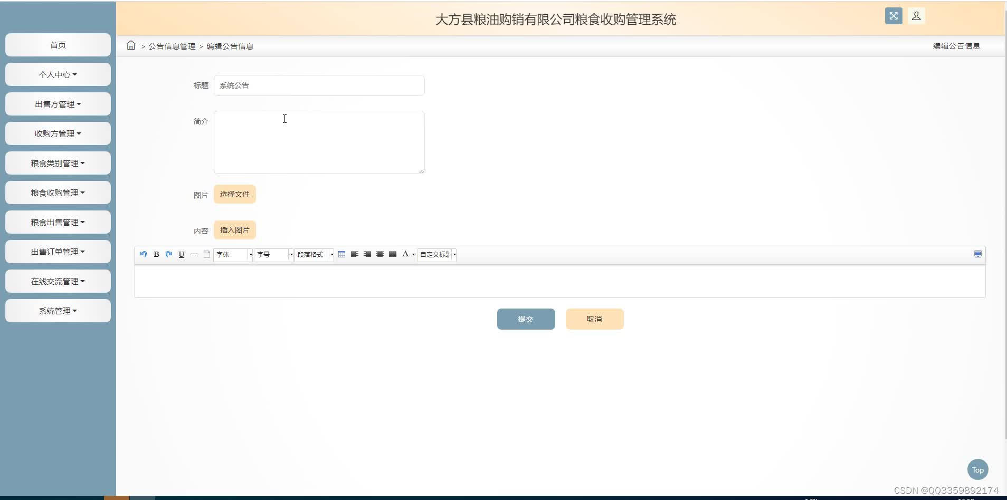Insert a horizontal rule line
Image resolution: width=1007 pixels, height=500 pixels.
coord(194,254)
